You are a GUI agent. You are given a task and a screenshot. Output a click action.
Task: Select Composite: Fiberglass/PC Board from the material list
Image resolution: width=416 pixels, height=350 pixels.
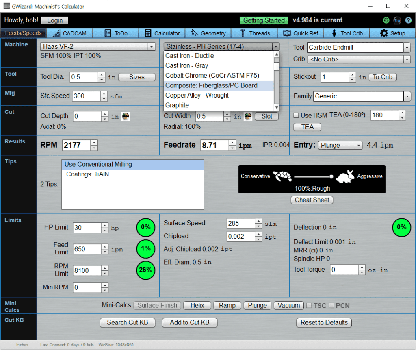[x=211, y=85]
